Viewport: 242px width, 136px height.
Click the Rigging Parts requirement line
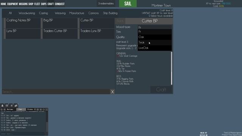[x=125, y=79]
